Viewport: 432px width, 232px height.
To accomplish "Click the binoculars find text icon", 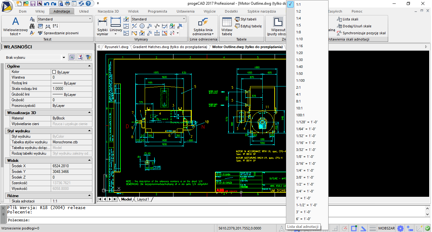I will [32, 26].
